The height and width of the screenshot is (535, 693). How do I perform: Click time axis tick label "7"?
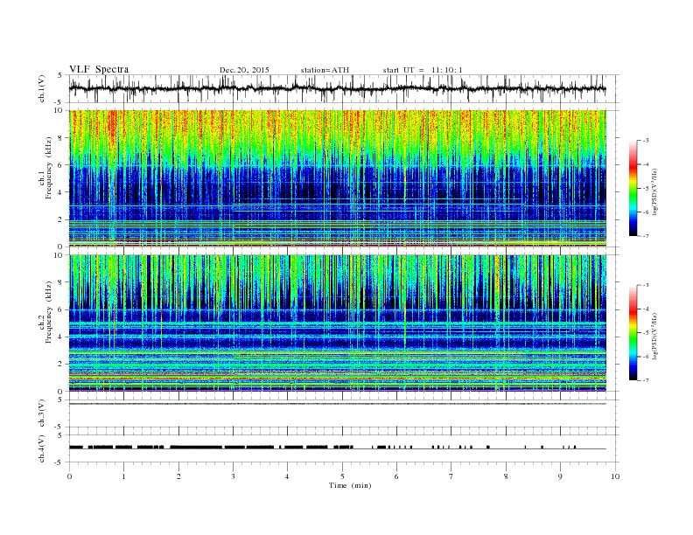click(451, 476)
